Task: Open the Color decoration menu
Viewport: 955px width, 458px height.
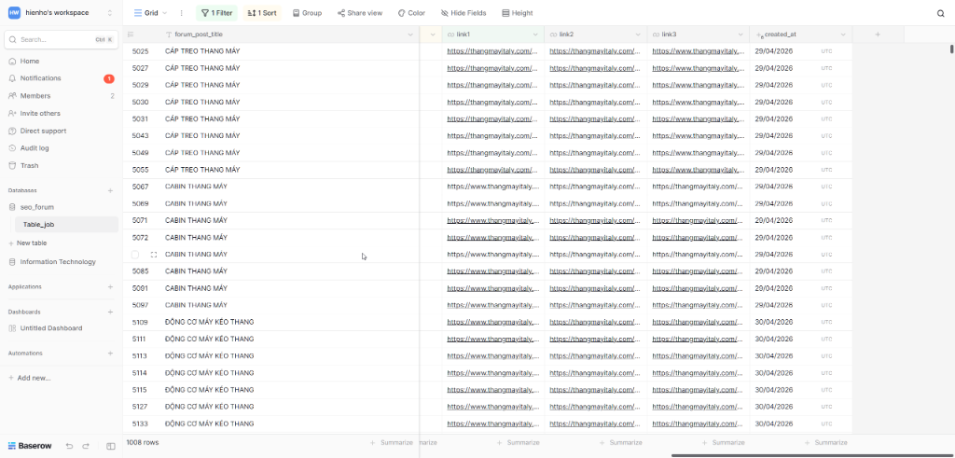Action: (x=411, y=13)
